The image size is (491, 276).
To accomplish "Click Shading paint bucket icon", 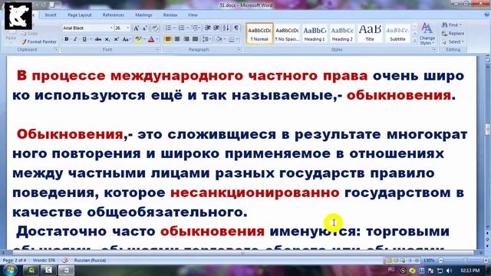I will click(219, 39).
